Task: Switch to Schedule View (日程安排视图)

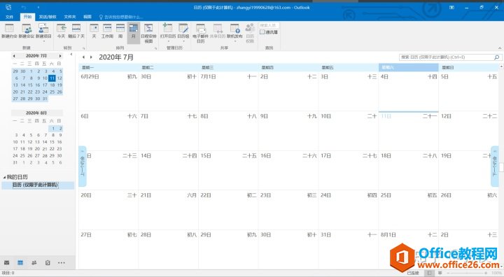Action: (148, 33)
